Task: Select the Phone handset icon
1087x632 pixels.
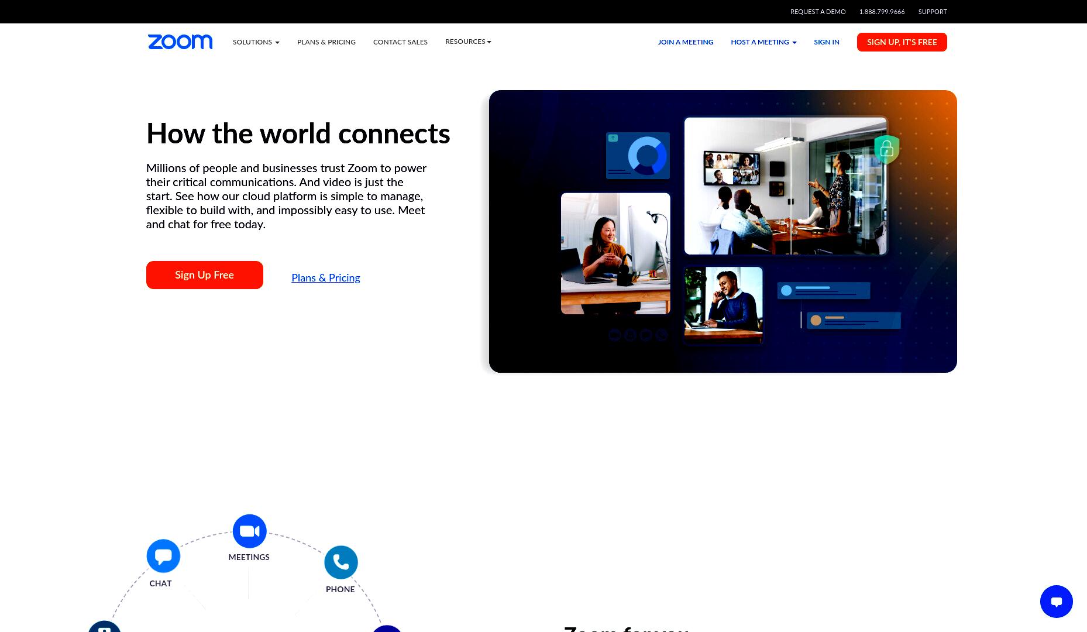Action: pos(341,562)
